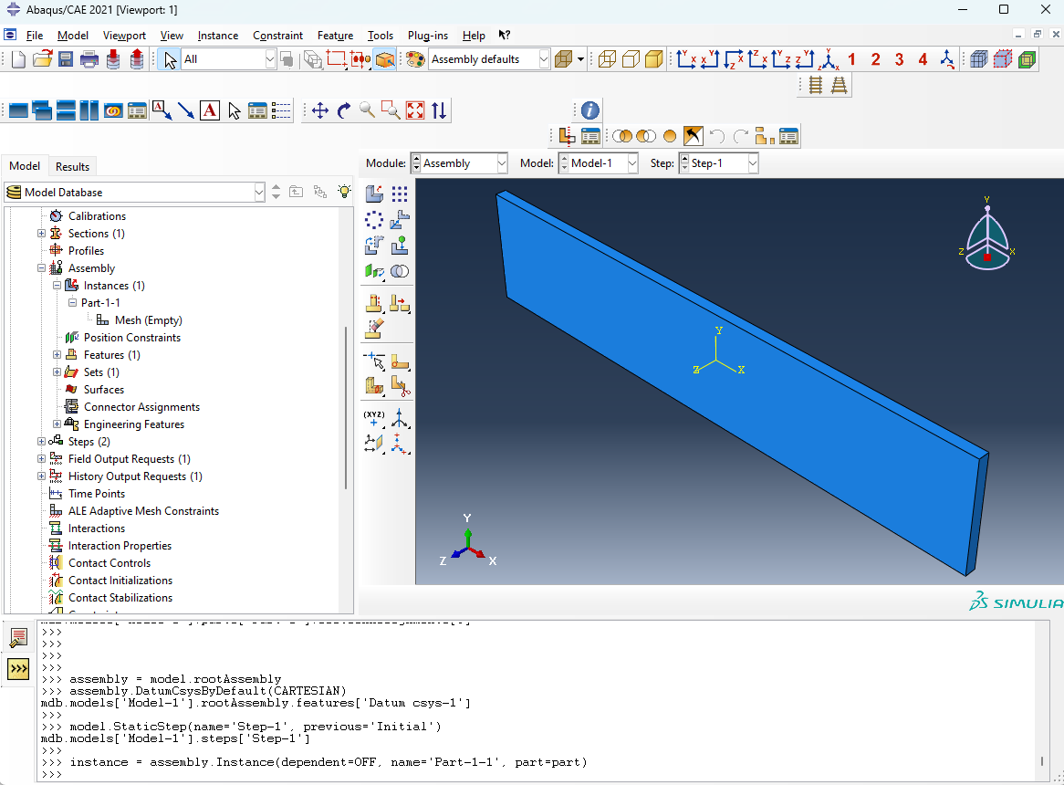Screen dimensions: 1064x785
Task: Expand the Steps (2) tree node
Action: click(41, 442)
